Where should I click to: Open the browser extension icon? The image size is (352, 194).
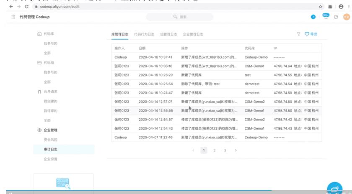click(330, 7)
